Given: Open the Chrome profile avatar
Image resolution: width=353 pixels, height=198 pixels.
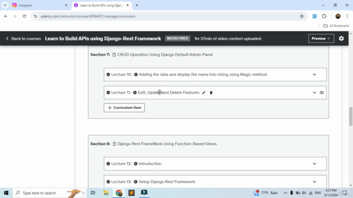Looking at the screenshot, I should (338, 16).
